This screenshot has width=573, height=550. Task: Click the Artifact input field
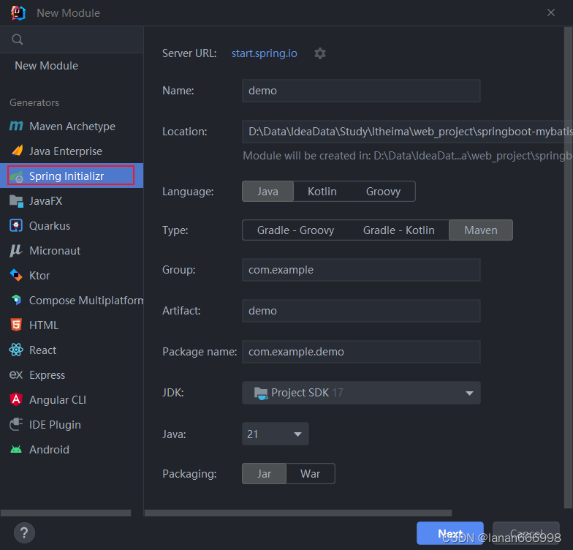pyautogui.click(x=361, y=311)
